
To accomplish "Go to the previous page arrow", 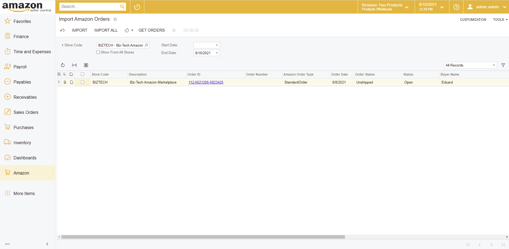I will (x=479, y=245).
